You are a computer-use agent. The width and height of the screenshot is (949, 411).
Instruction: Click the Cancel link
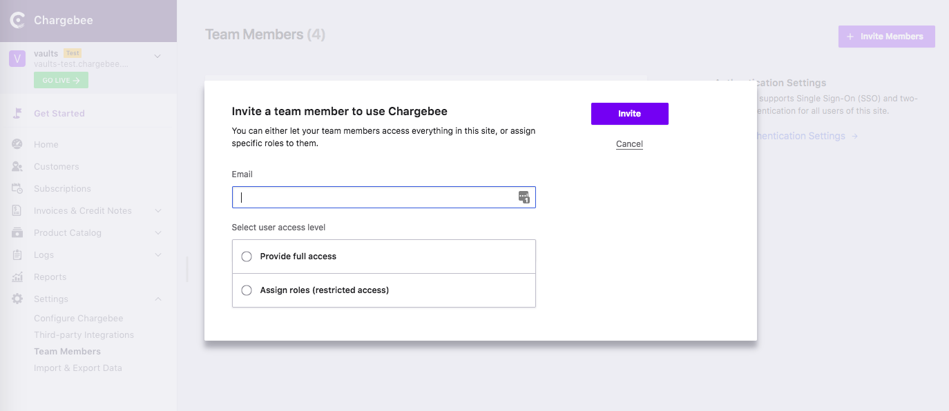coord(629,144)
